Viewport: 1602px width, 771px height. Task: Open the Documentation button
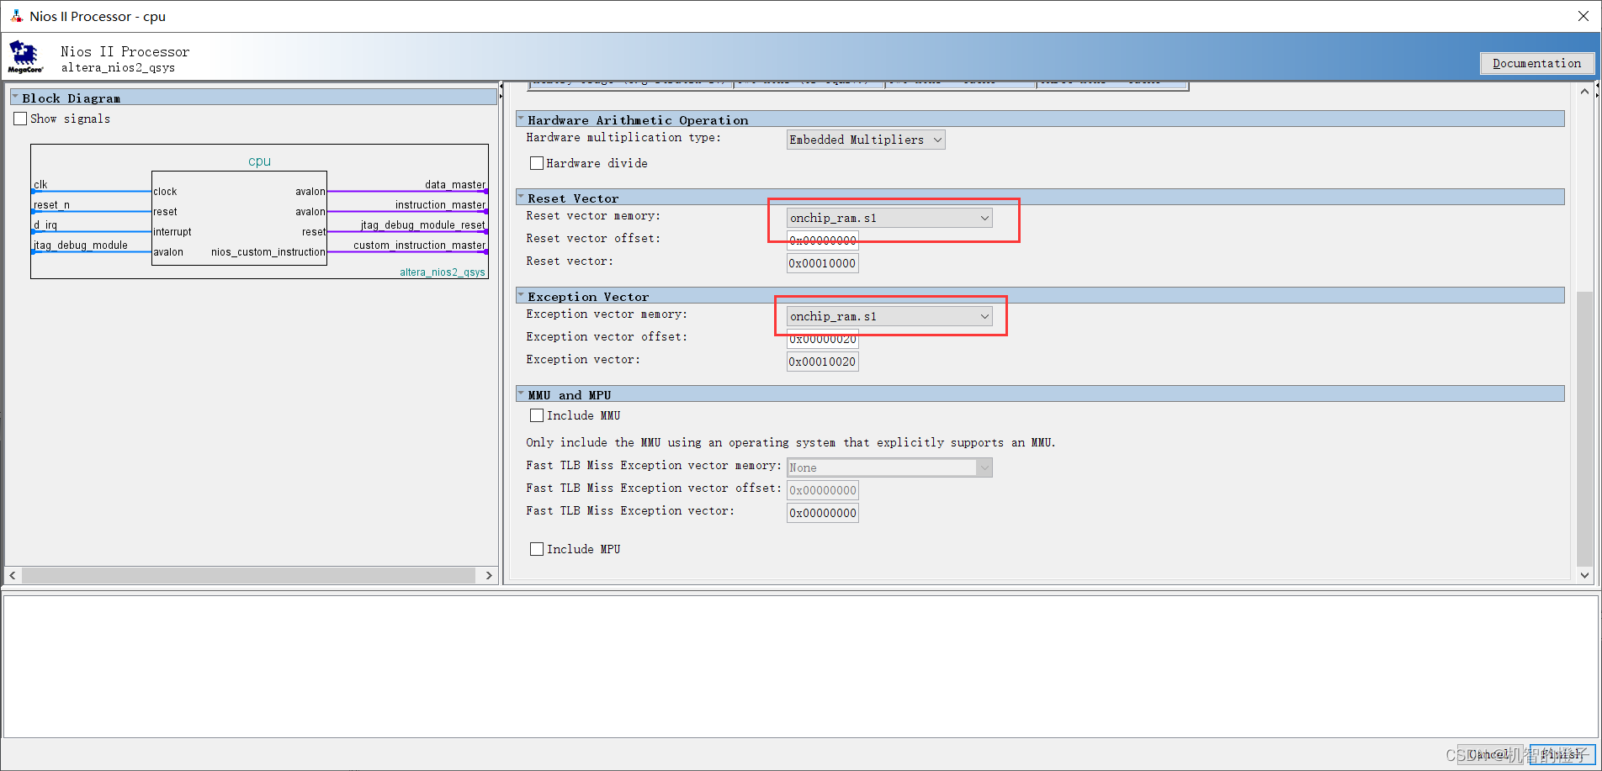click(1536, 63)
